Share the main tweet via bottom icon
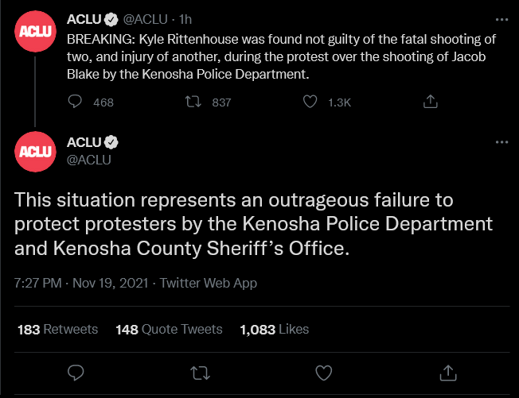The height and width of the screenshot is (398, 519). [x=448, y=372]
